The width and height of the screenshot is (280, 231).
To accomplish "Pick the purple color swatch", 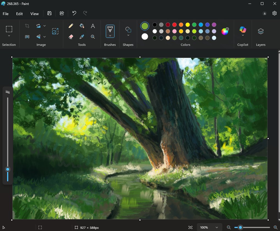I will [214, 25].
